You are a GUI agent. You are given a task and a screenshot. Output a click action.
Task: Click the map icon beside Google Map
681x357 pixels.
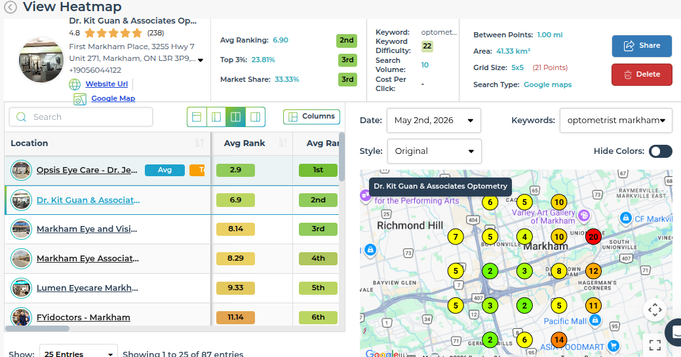click(79, 100)
